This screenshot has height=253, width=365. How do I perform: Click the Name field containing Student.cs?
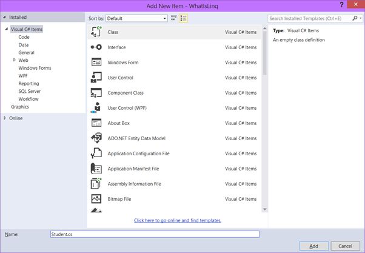(x=155, y=234)
